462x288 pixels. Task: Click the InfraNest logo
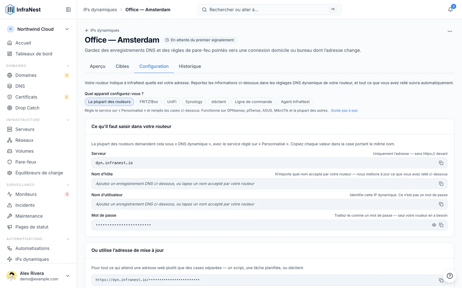(x=23, y=10)
